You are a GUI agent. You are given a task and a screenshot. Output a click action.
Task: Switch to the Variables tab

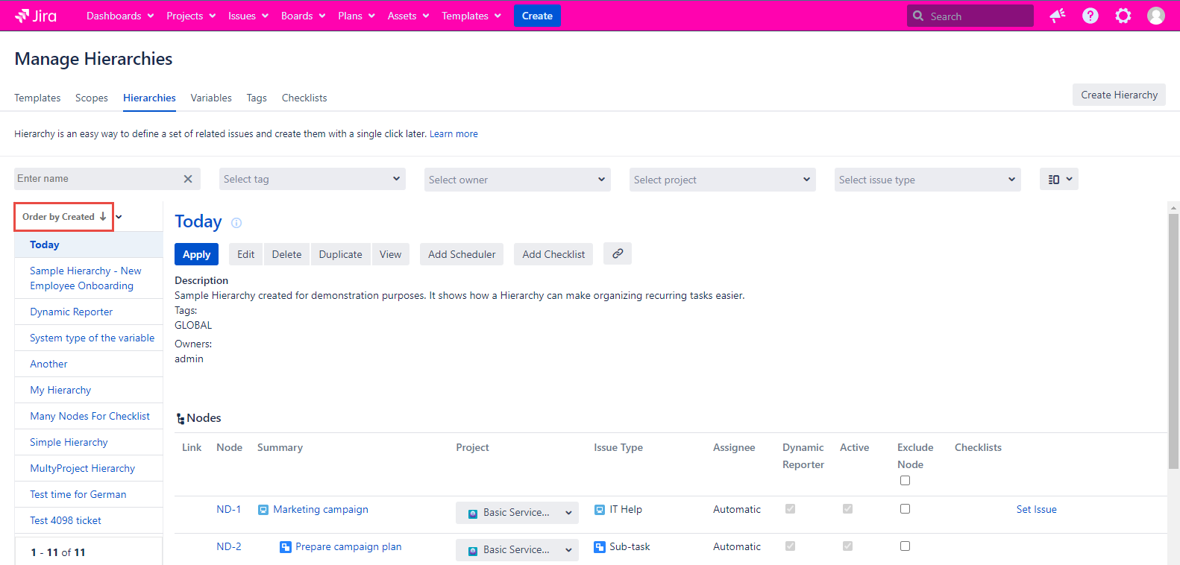[x=211, y=98]
